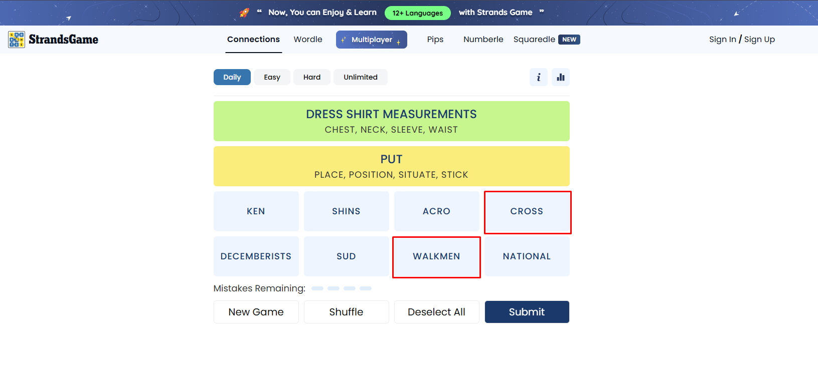Toggle the ACRO word tile
The height and width of the screenshot is (374, 818).
pyautogui.click(x=436, y=211)
